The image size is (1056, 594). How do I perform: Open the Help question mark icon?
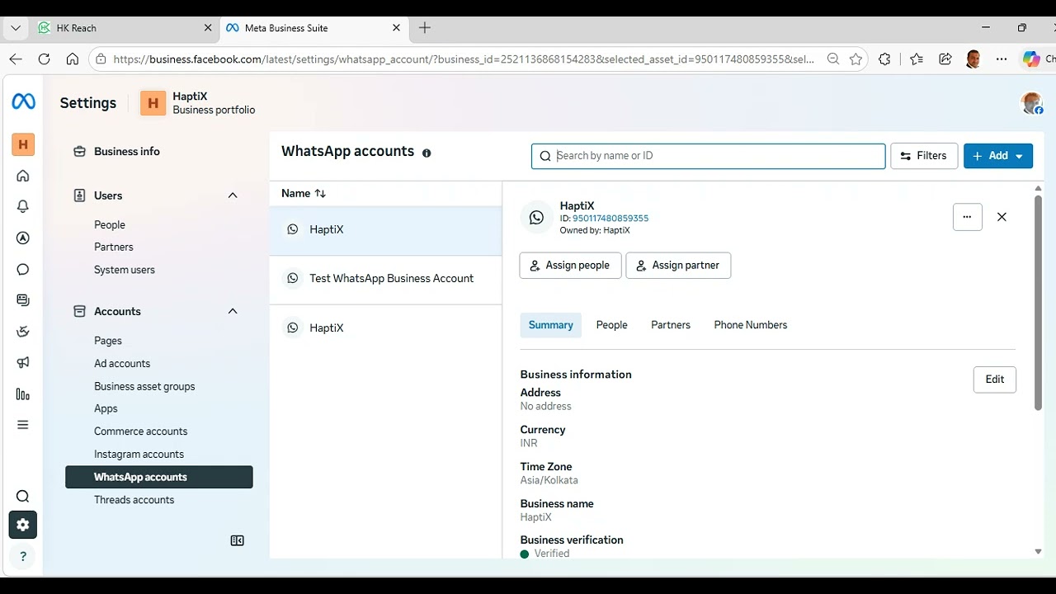23,556
